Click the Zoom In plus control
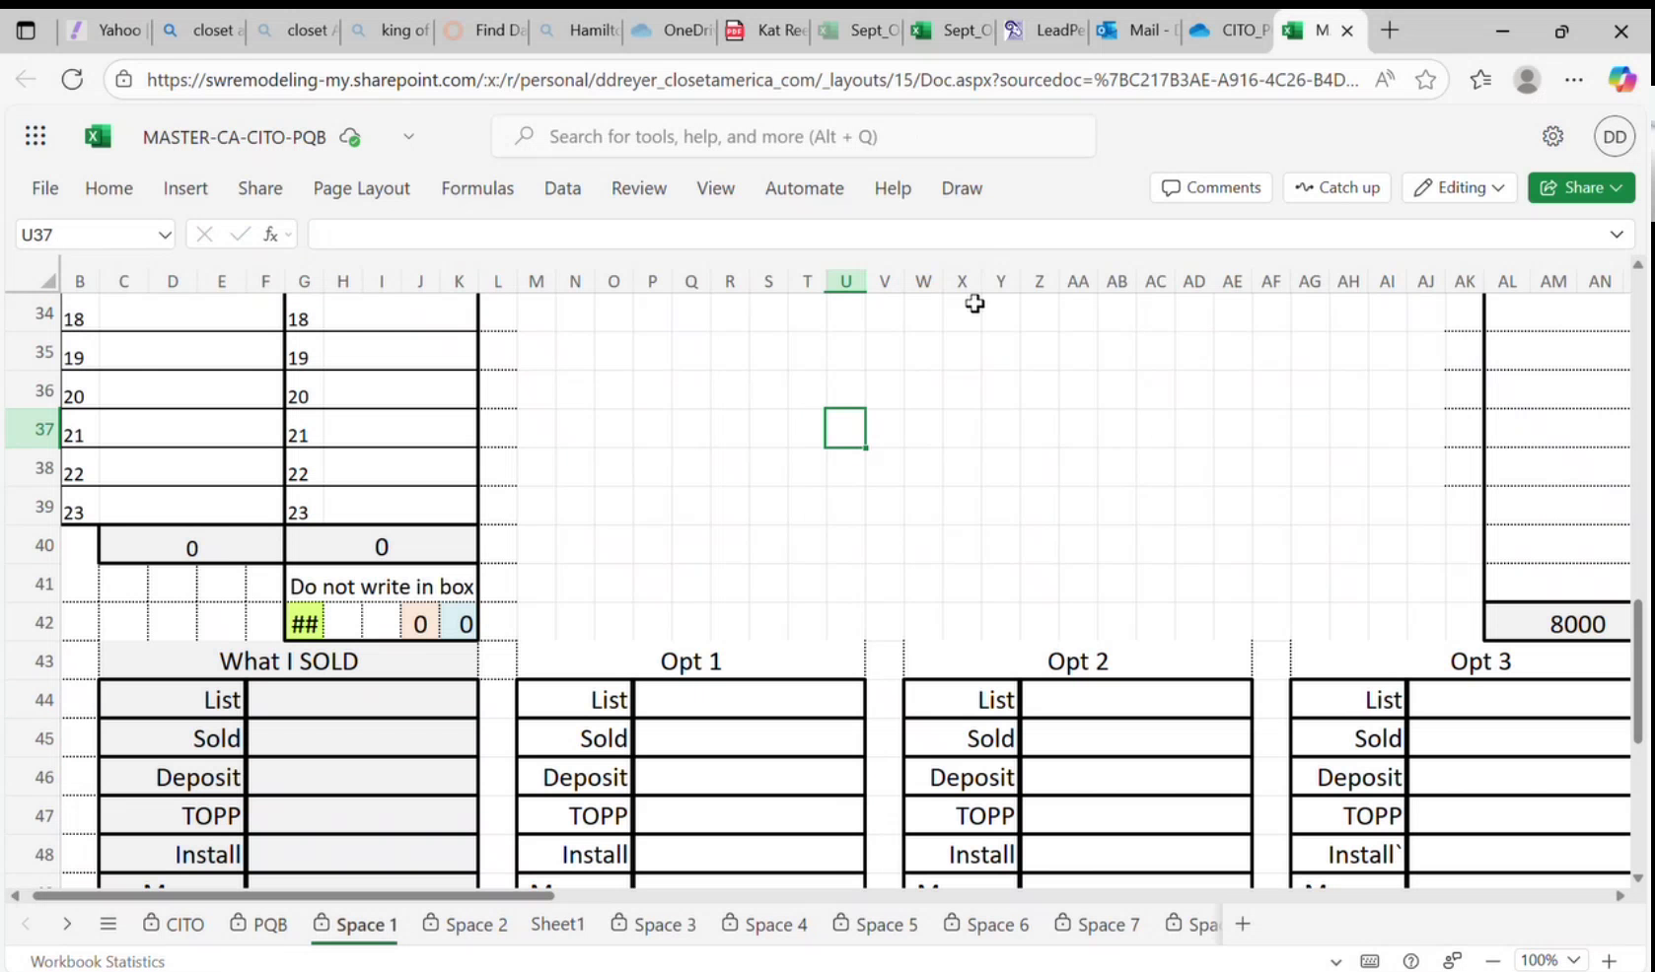 pyautogui.click(x=1609, y=960)
